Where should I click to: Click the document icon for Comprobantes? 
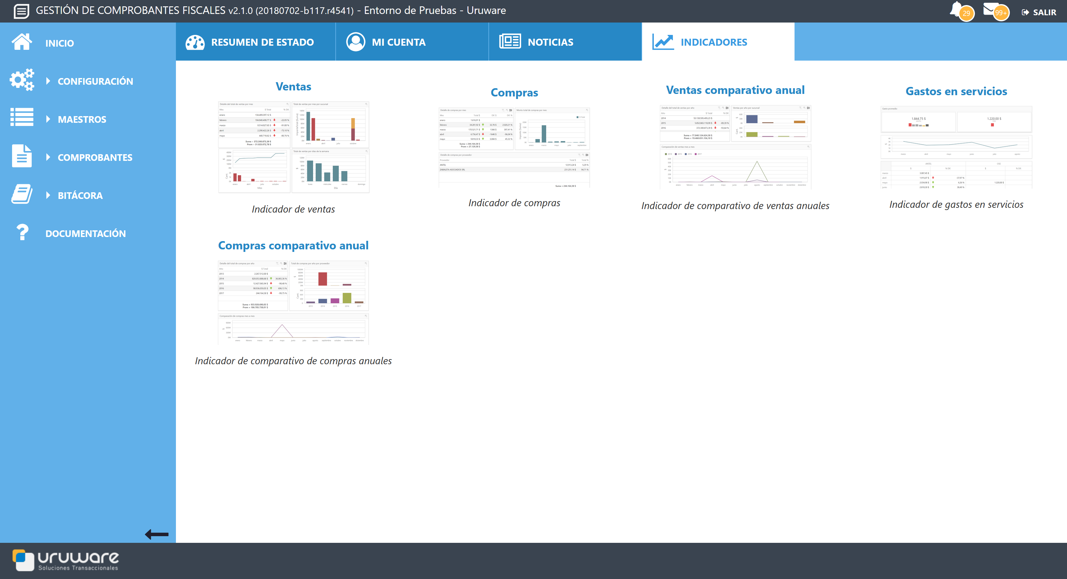tap(22, 156)
